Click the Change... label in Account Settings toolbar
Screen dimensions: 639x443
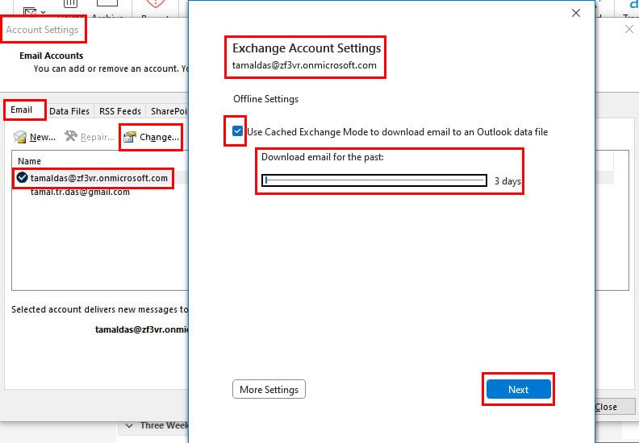[x=159, y=138]
